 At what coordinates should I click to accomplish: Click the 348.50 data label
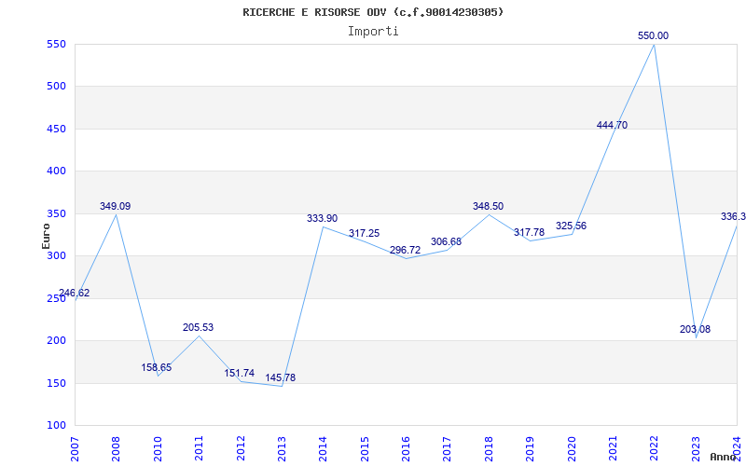[x=488, y=206]
